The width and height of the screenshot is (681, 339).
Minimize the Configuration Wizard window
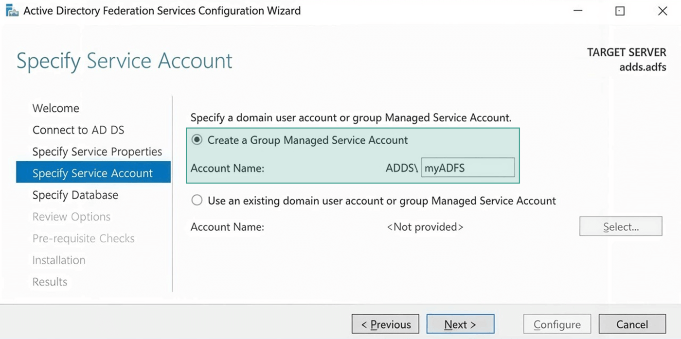pyautogui.click(x=578, y=11)
